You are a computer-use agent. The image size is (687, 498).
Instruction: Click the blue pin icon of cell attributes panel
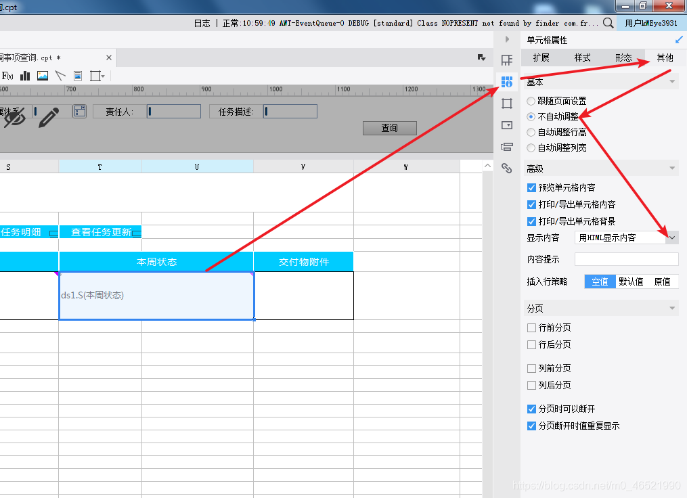tap(679, 40)
